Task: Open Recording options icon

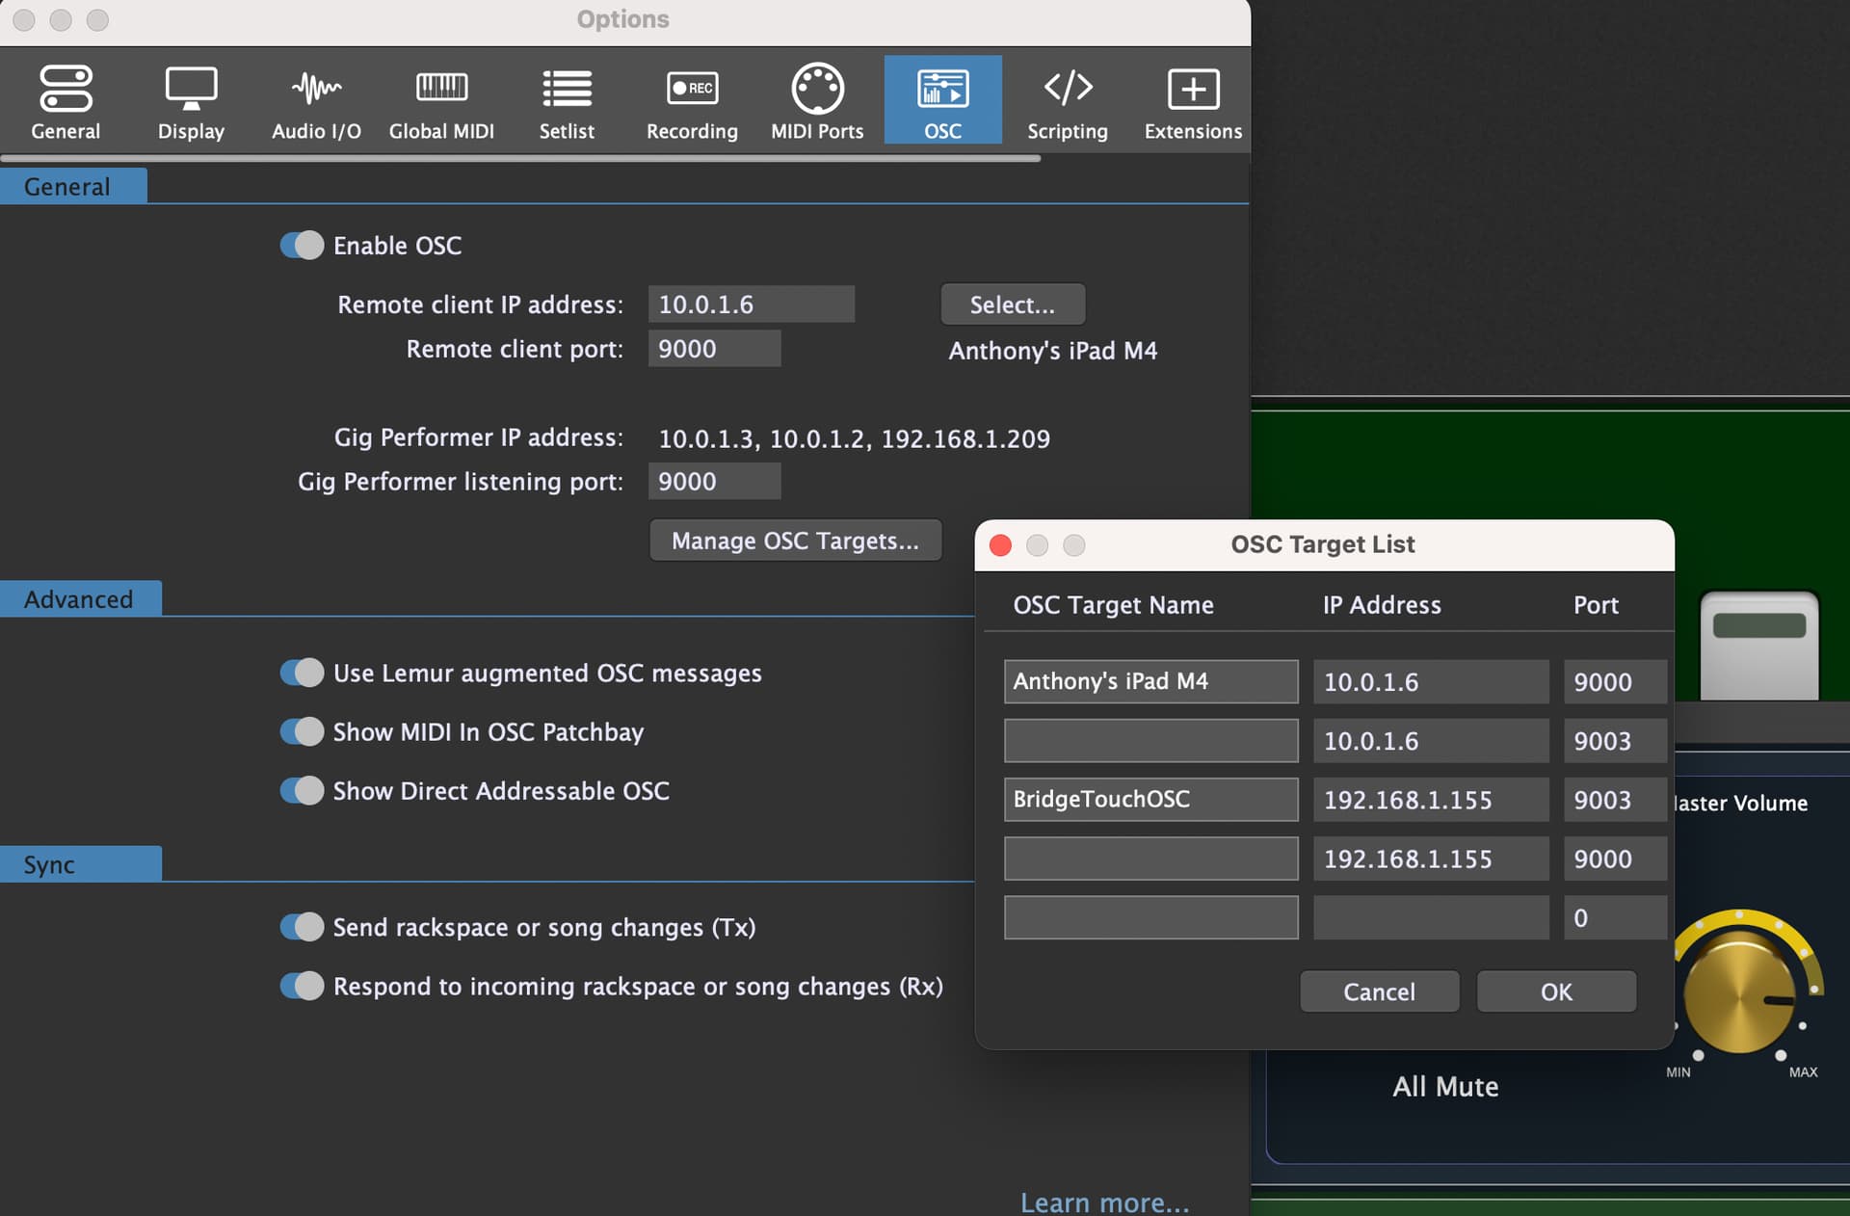Action: click(x=692, y=100)
